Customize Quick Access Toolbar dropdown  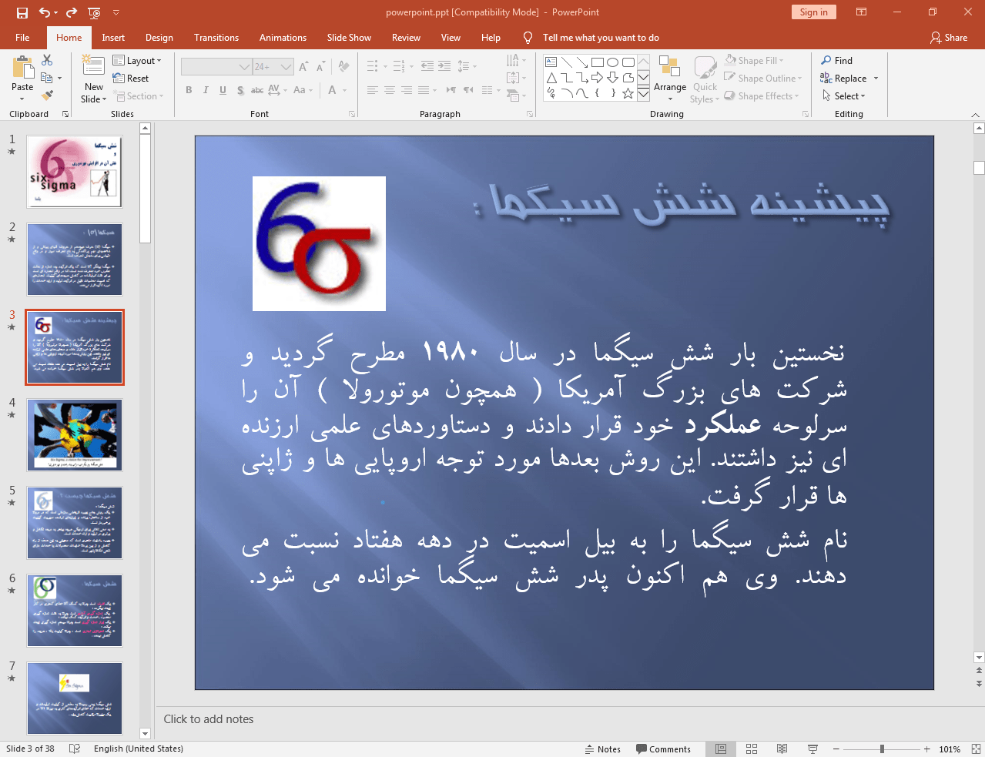(x=116, y=12)
